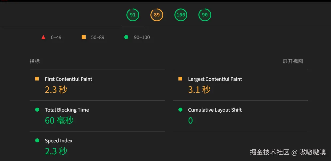Toggle 展开视图 to expand metrics view

click(293, 61)
